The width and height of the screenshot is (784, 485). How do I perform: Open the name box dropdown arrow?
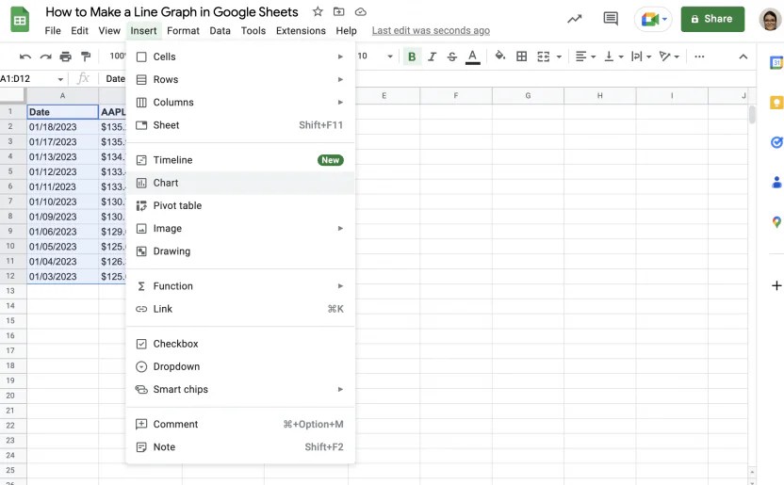click(x=60, y=79)
